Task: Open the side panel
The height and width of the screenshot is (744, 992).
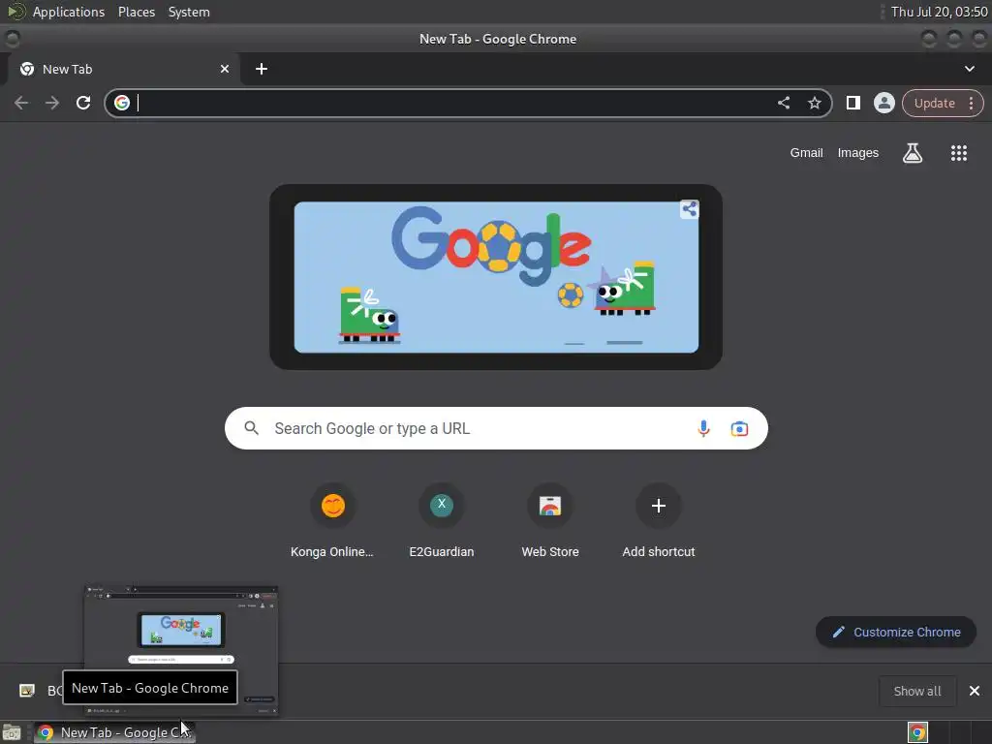Action: point(852,103)
